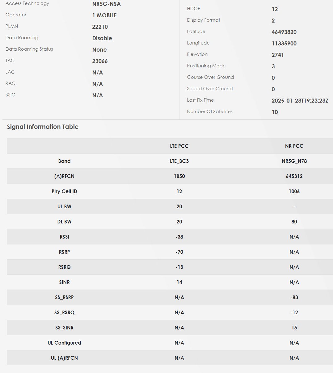This screenshot has width=333, height=373.
Task: Click the Signal Information Table heading
Action: click(x=43, y=127)
